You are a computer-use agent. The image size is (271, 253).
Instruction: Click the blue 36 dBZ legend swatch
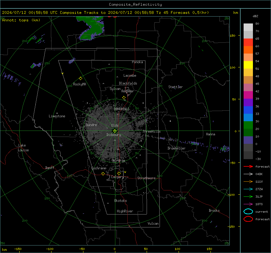pos(248,110)
